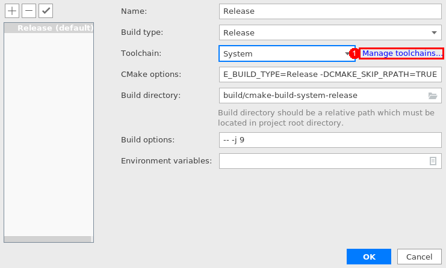This screenshot has width=446, height=268.
Task: Add a new CMake profile with plus icon
Action: click(12, 11)
